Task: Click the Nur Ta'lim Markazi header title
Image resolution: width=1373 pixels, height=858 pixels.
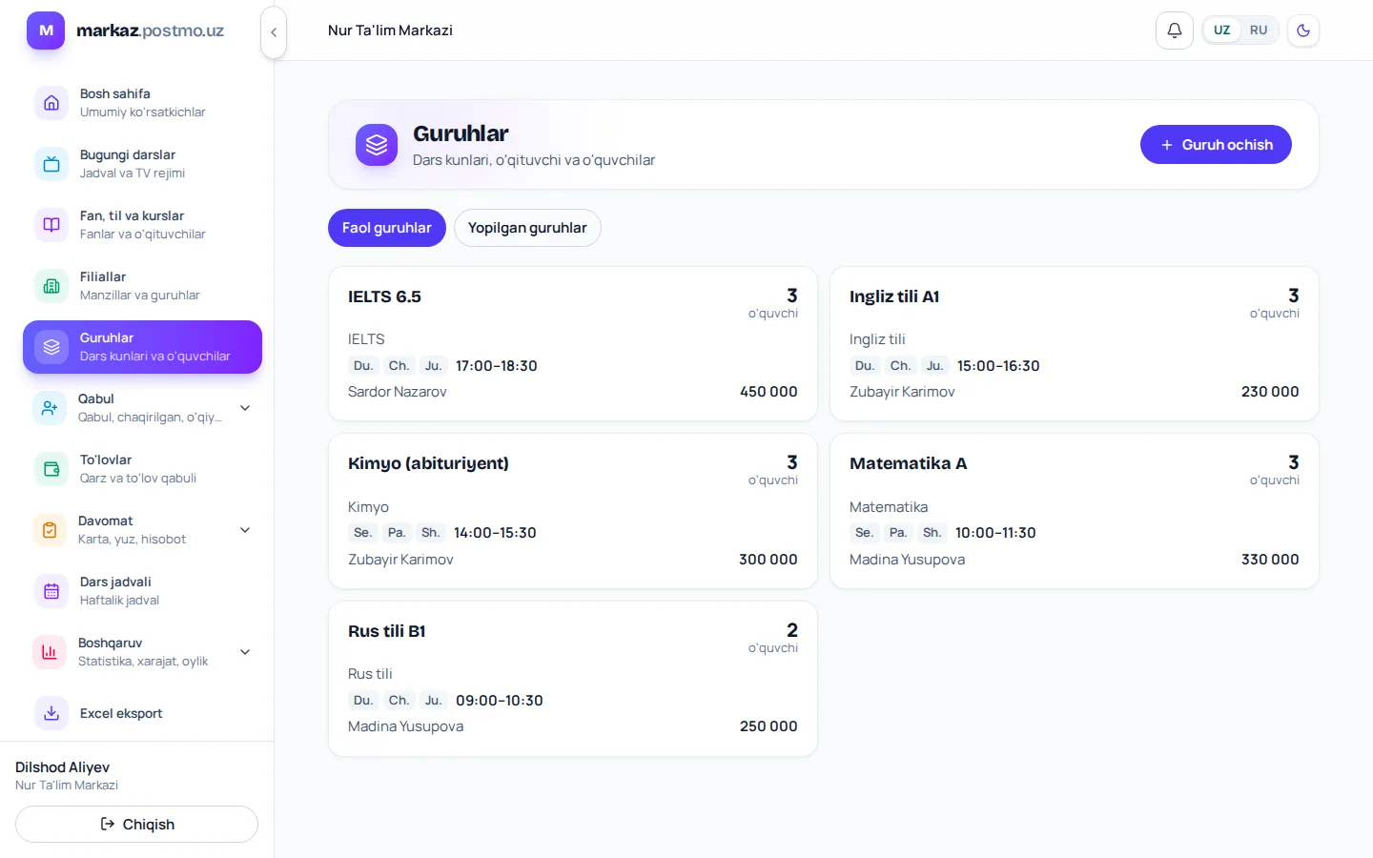Action: (390, 31)
